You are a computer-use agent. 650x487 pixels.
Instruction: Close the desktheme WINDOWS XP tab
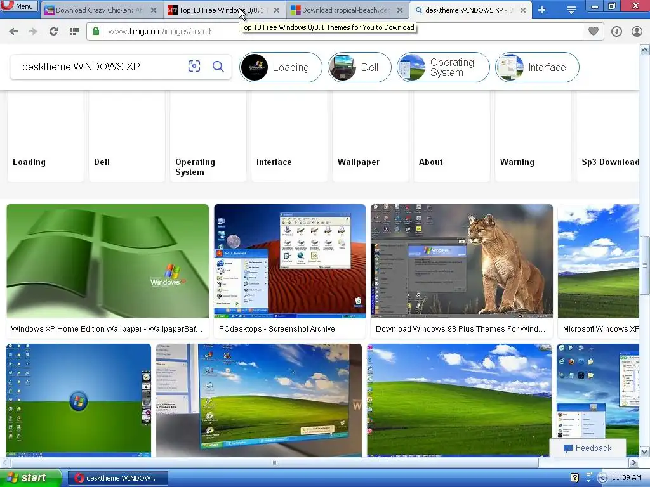point(523,10)
